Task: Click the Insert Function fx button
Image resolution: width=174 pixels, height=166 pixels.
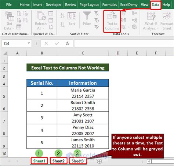Action: click(68, 43)
